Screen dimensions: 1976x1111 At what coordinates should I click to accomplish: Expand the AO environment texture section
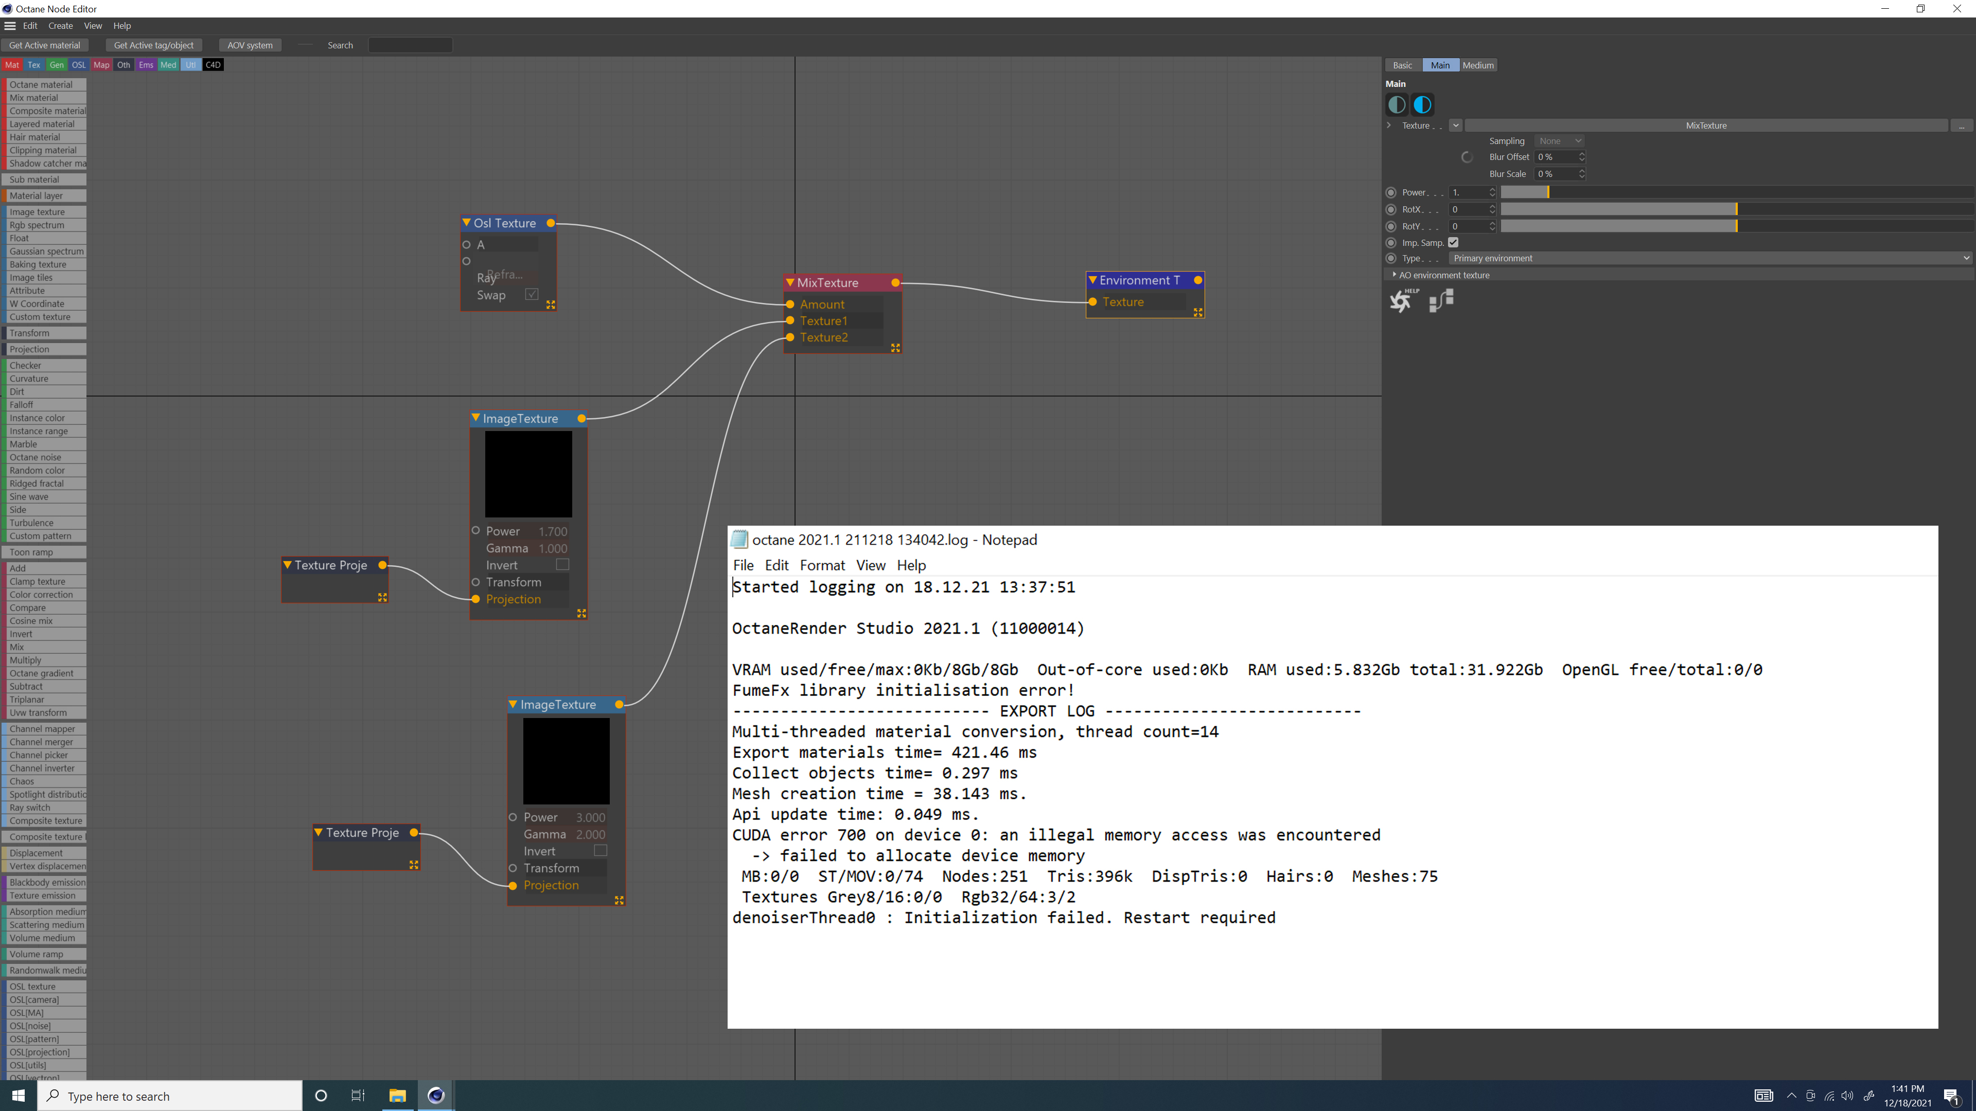click(1394, 275)
